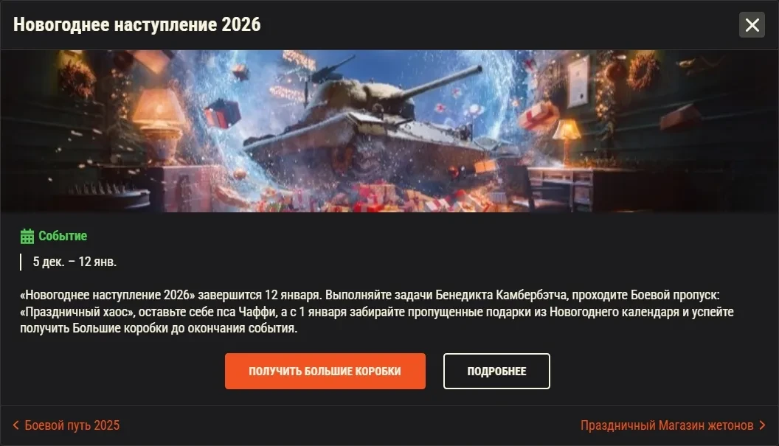
Task: Open details with ПОДРОБНЕЕ button
Action: (x=496, y=371)
